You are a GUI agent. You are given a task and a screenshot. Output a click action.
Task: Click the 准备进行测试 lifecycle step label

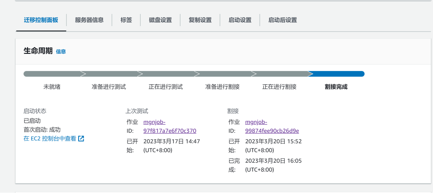109,87
